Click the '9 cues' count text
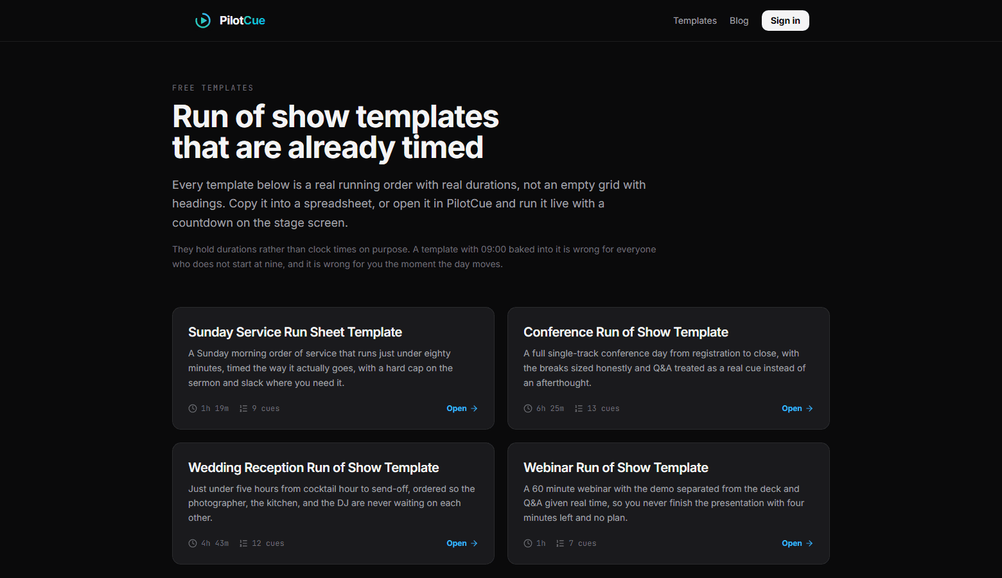1002x578 pixels. 266,408
